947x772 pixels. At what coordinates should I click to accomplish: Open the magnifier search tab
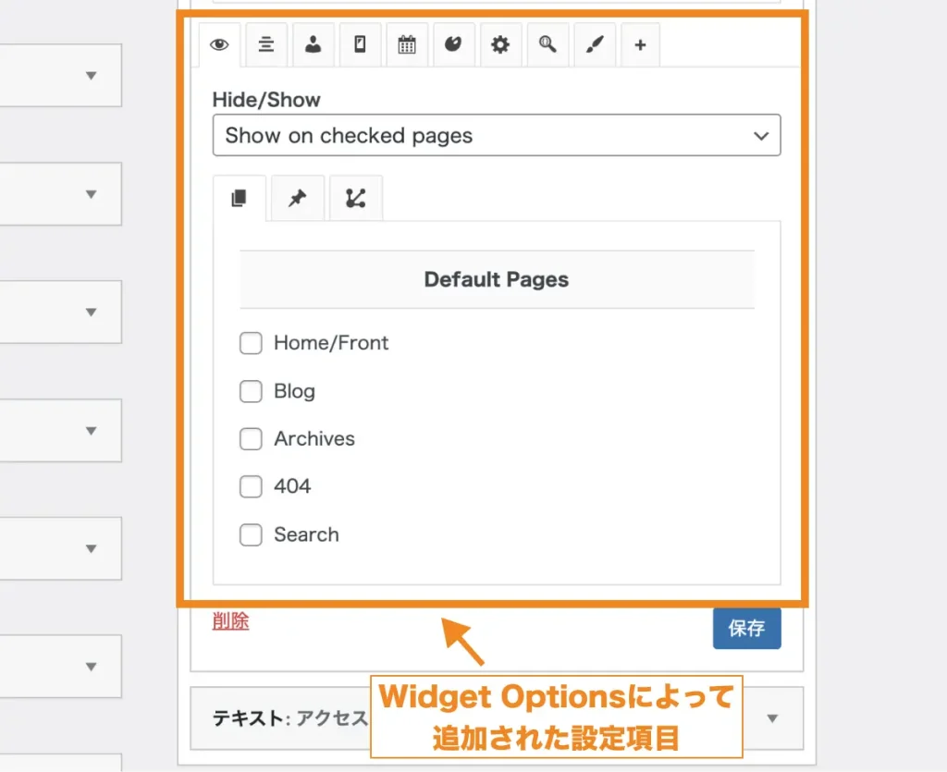coord(547,45)
